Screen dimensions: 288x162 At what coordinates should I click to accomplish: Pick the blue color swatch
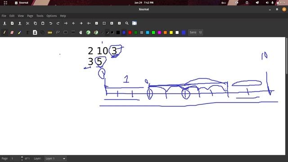pyautogui.click(x=124, y=32)
